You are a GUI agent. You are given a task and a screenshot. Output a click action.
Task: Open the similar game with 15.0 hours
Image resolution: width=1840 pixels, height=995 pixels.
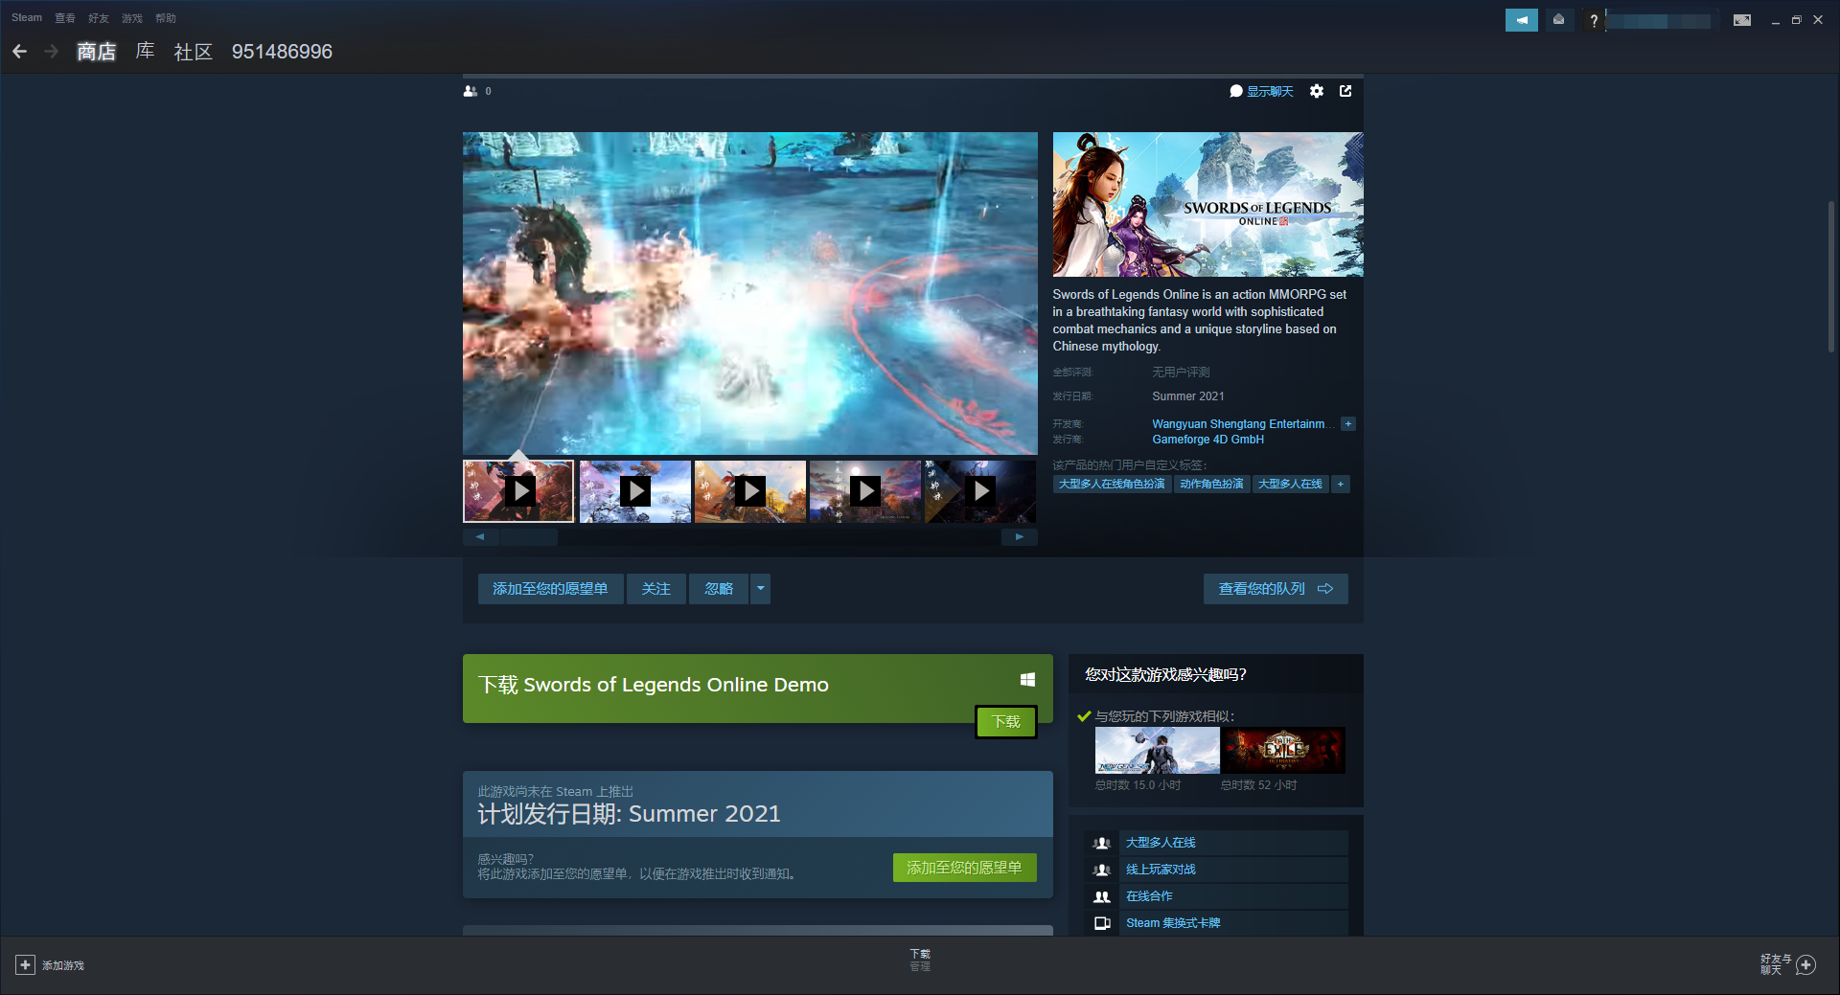(x=1158, y=751)
